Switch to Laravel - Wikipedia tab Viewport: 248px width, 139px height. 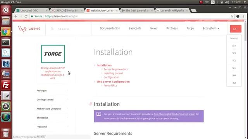pos(172,10)
